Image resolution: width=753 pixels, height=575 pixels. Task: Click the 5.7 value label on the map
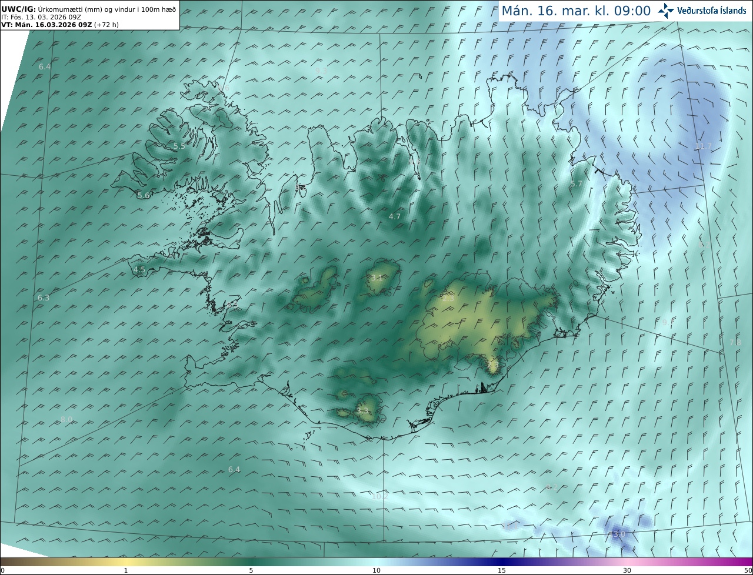(576, 184)
